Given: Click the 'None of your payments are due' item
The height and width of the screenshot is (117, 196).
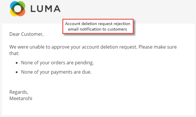Looking at the screenshot, I should tap(56, 72).
